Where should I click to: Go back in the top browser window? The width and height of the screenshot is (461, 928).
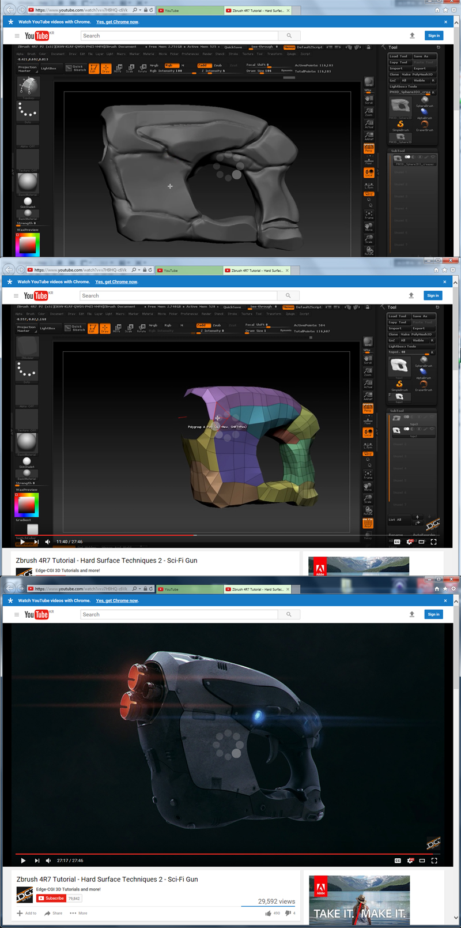pyautogui.click(x=9, y=10)
